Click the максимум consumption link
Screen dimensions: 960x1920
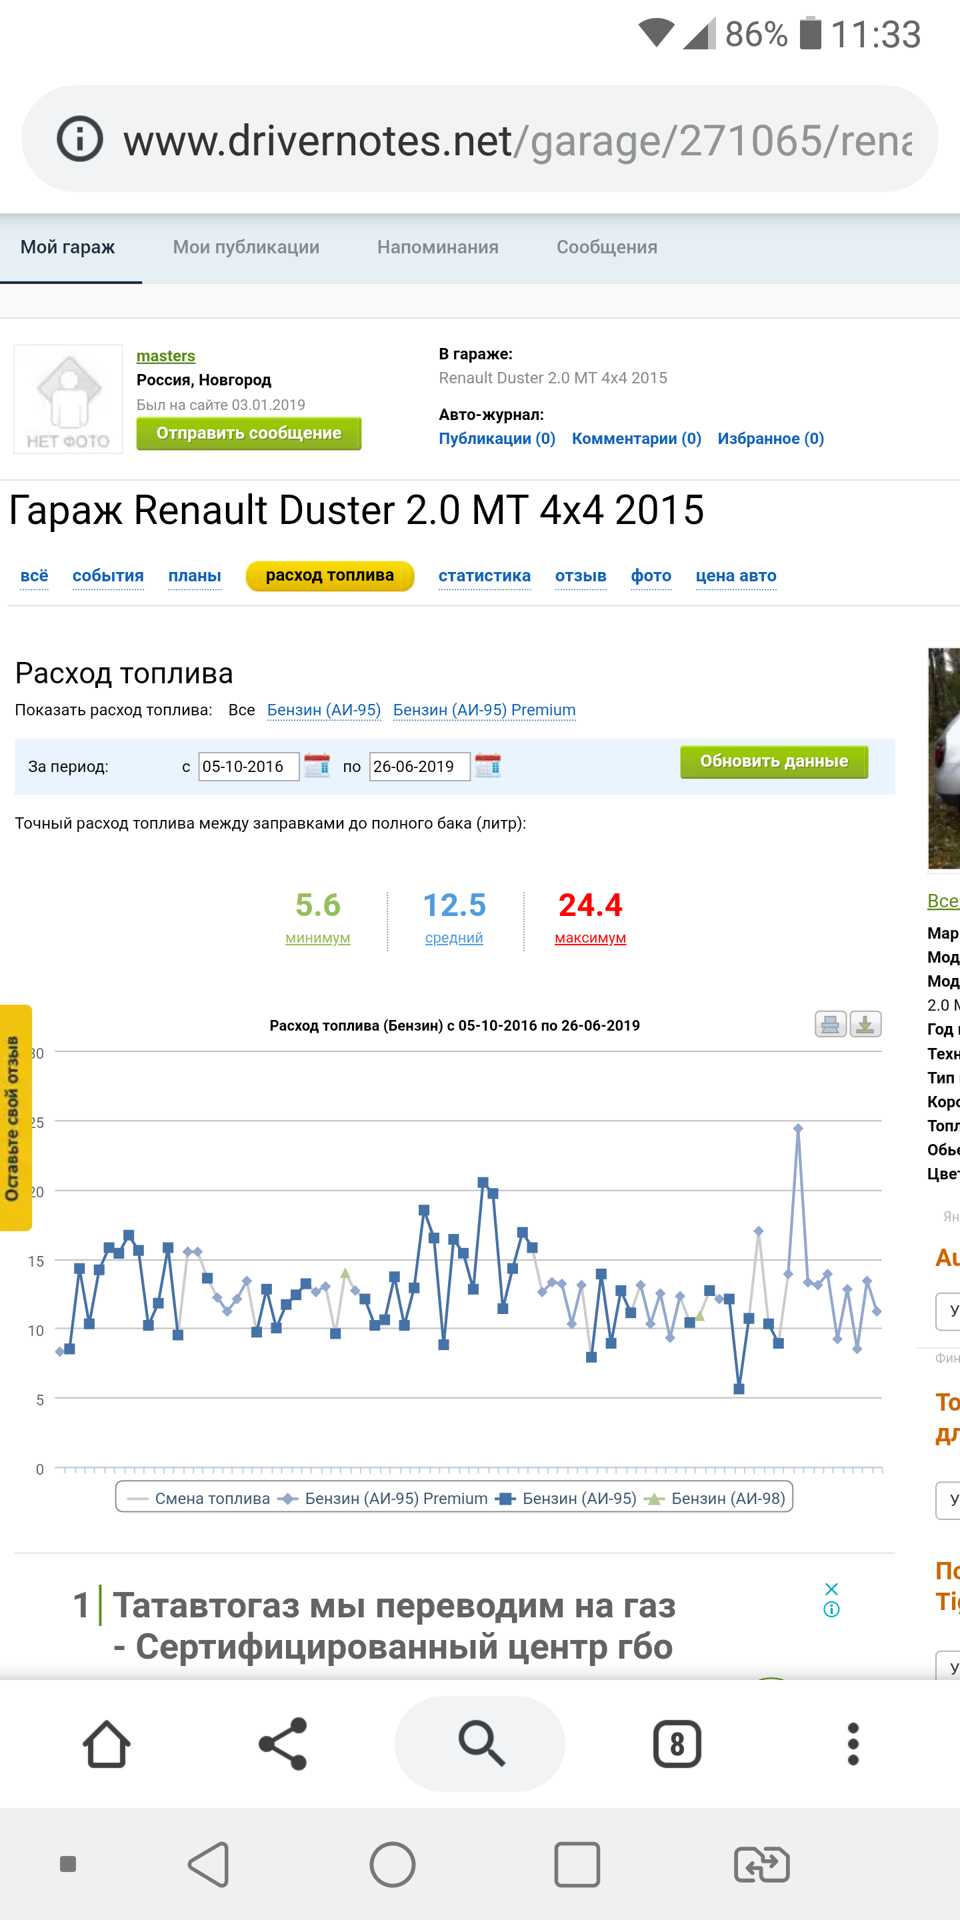tap(590, 937)
